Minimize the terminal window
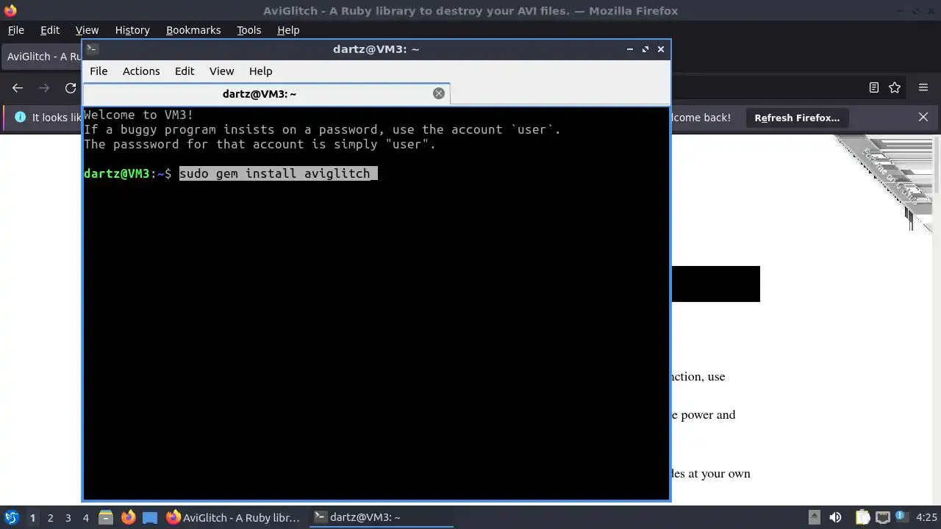Screen dimensions: 941x529 tap(630, 49)
